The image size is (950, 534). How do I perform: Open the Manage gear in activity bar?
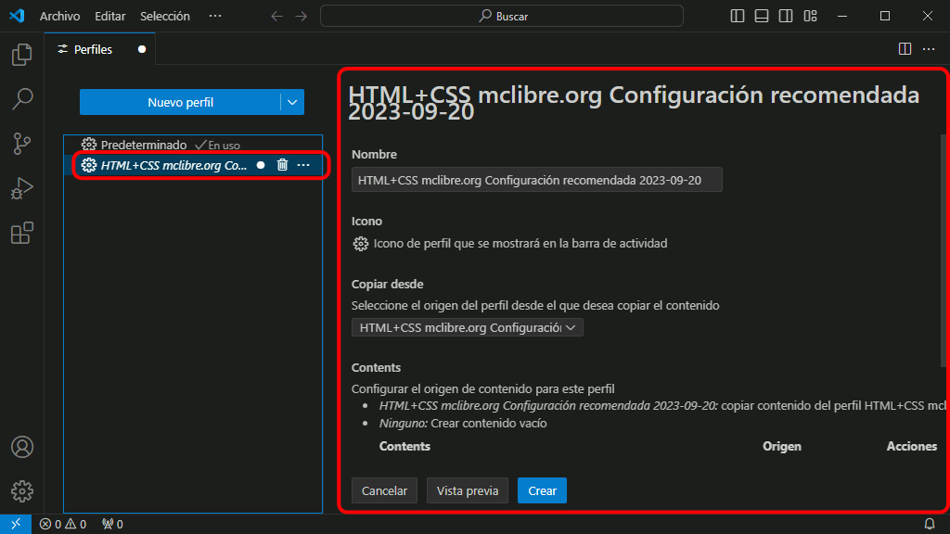(x=22, y=491)
